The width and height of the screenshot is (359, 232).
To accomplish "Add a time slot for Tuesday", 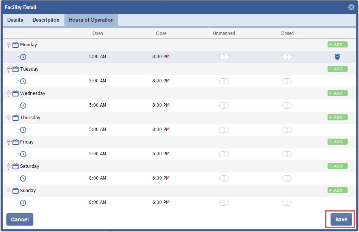I will tap(337, 69).
